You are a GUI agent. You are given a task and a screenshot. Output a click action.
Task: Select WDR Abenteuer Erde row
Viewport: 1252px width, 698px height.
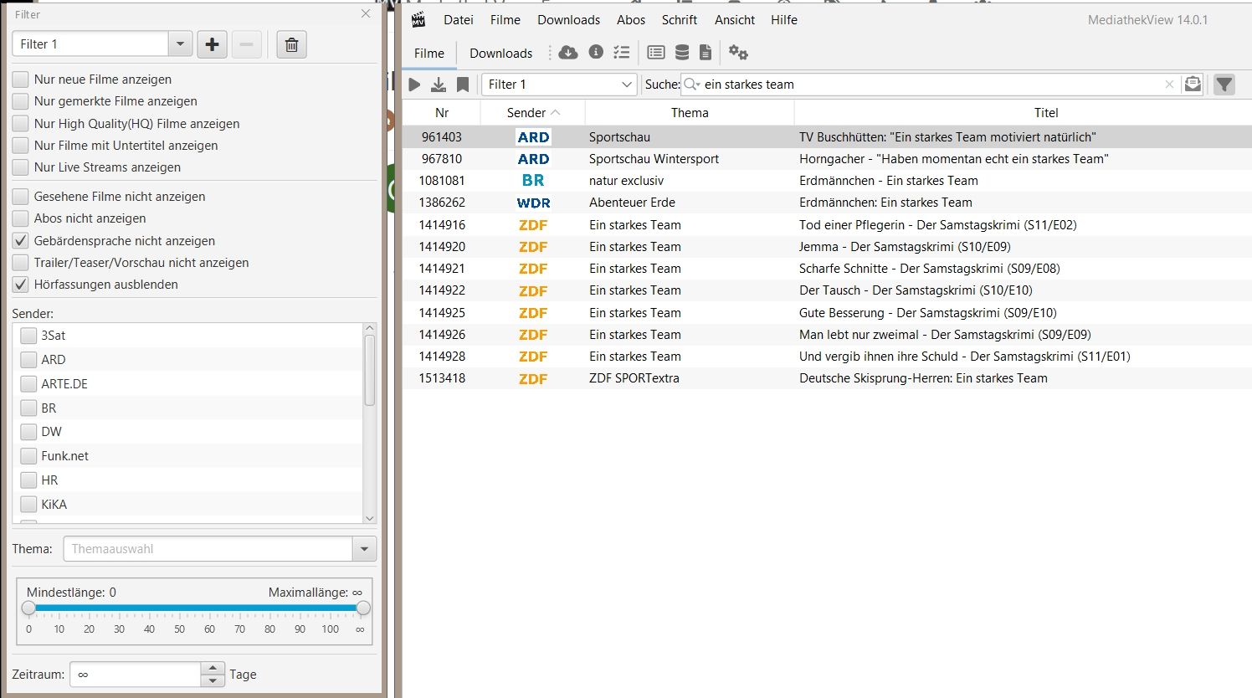(x=827, y=203)
